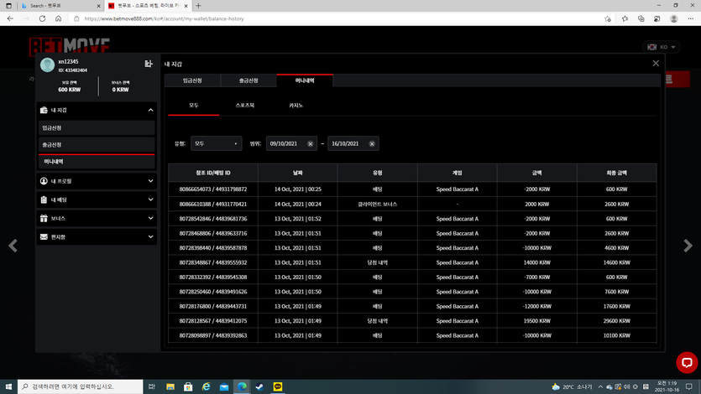The width and height of the screenshot is (701, 394).
Task: Clear the 09/10/2021 start date
Action: (310, 143)
